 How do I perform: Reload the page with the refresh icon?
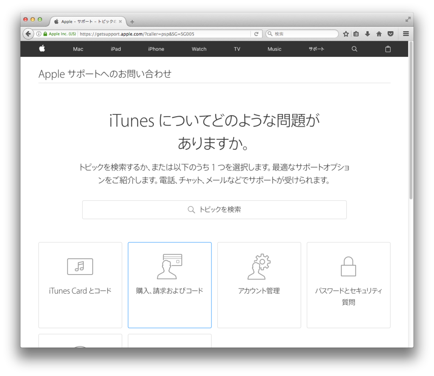[256, 34]
